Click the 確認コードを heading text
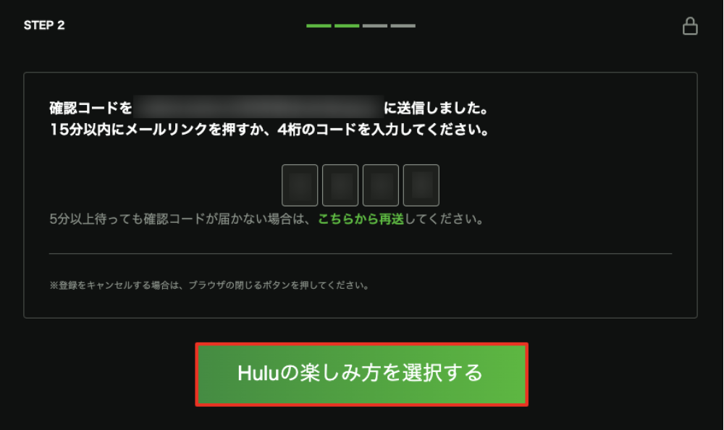Screen dimensions: 724x430 pos(91,108)
